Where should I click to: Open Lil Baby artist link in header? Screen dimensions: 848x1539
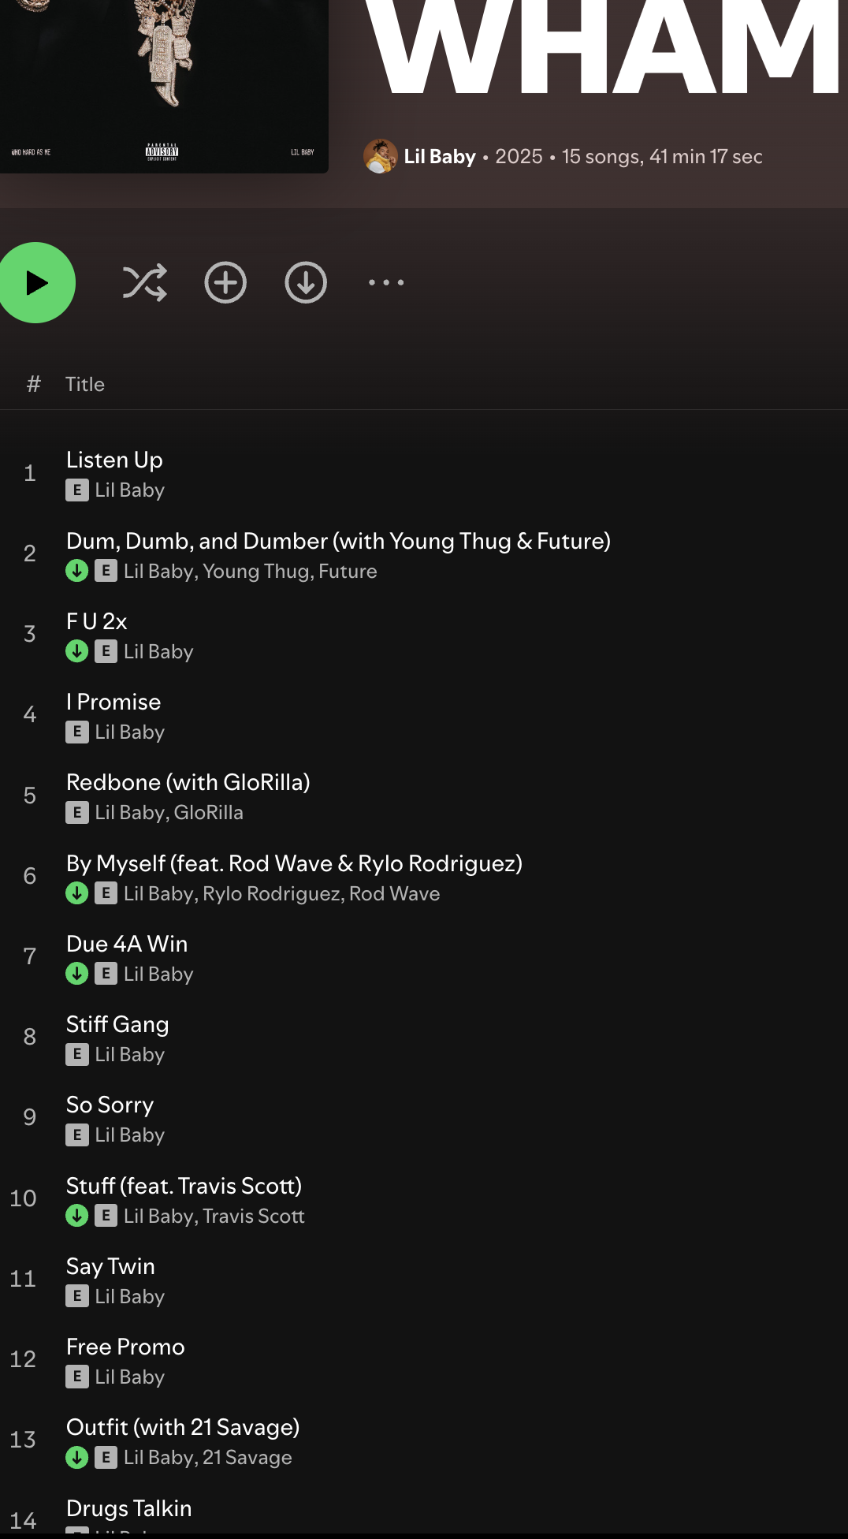[440, 157]
